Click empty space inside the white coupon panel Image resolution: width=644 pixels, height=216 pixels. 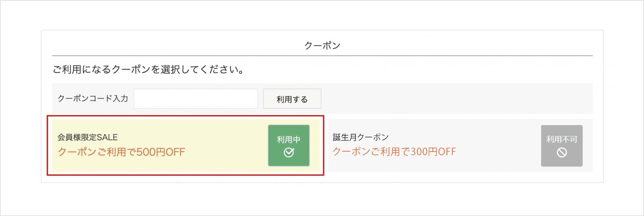[x=451, y=69]
